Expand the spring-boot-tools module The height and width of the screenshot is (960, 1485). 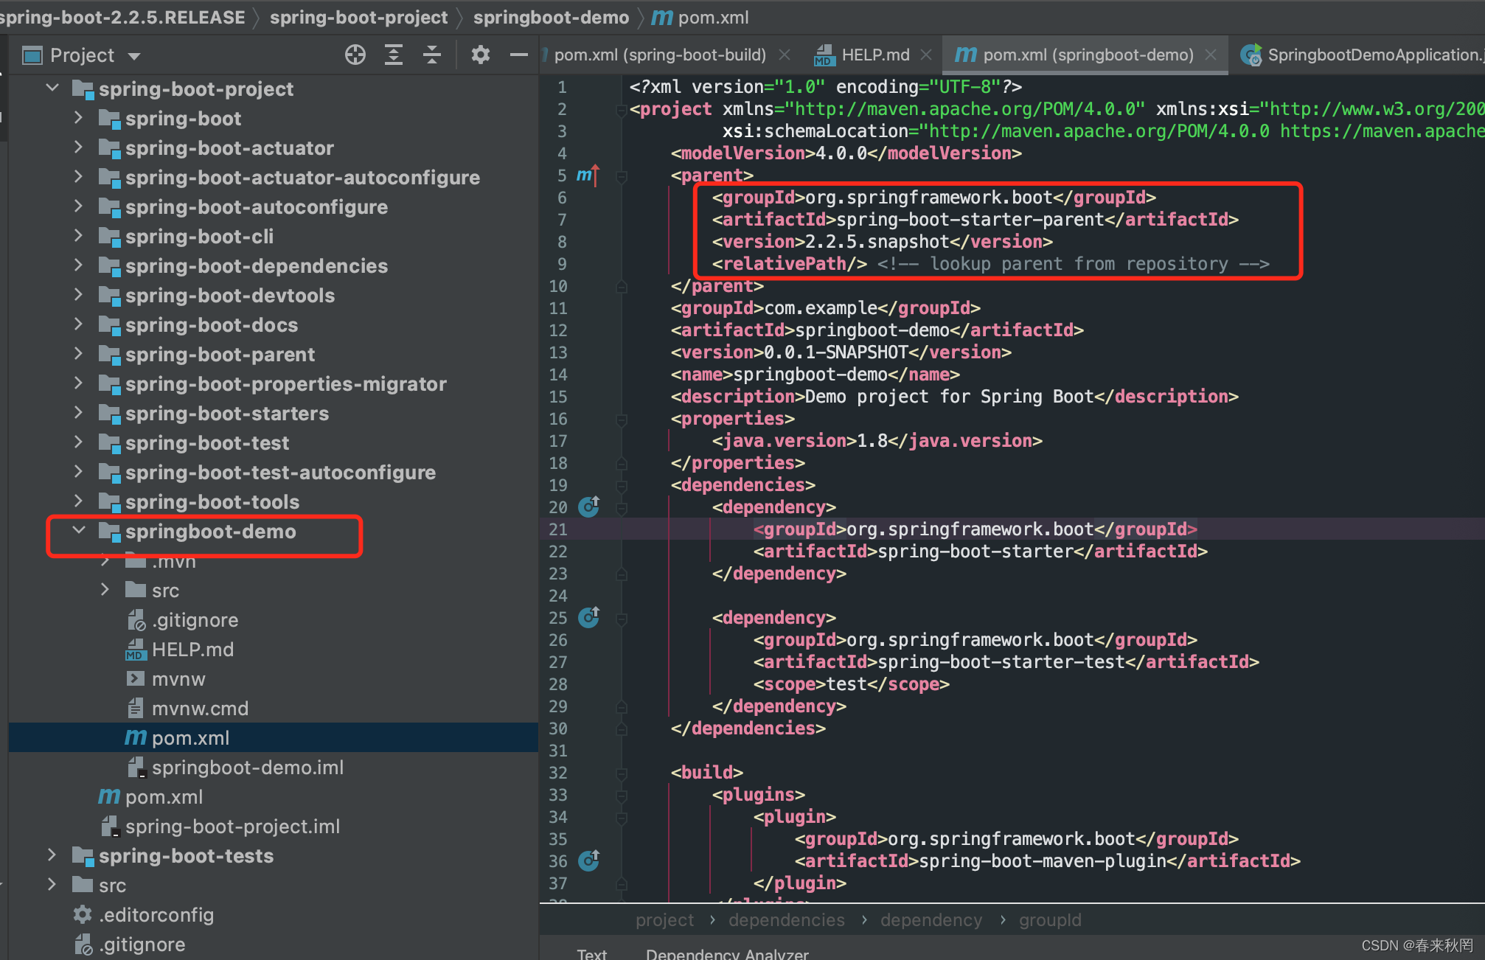(x=79, y=501)
